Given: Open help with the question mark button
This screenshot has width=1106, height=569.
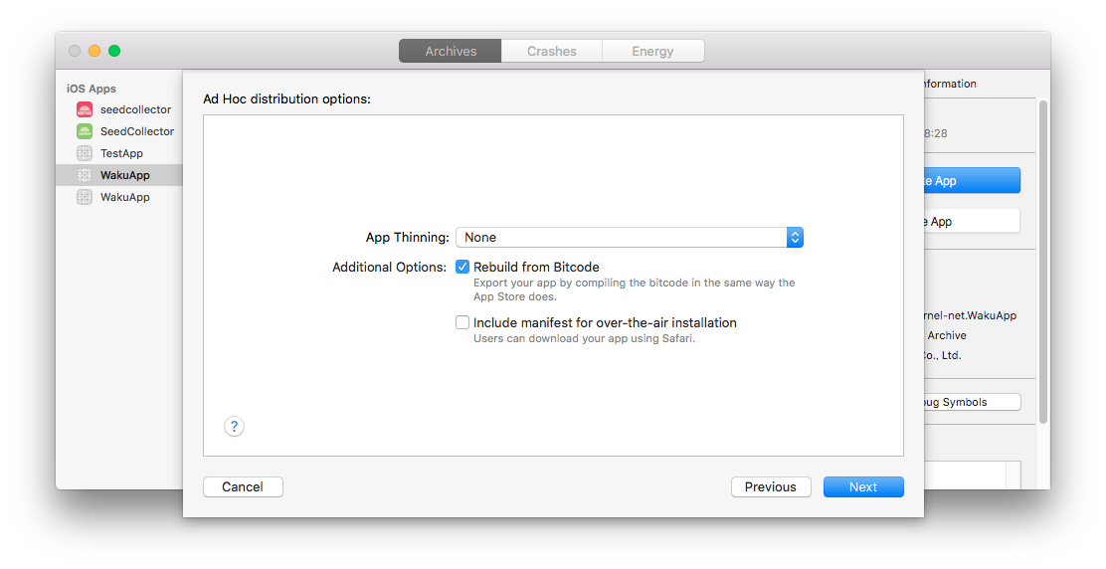Looking at the screenshot, I should point(234,427).
